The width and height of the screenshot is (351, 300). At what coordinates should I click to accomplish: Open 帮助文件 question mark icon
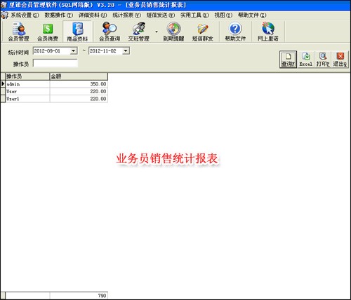point(235,32)
